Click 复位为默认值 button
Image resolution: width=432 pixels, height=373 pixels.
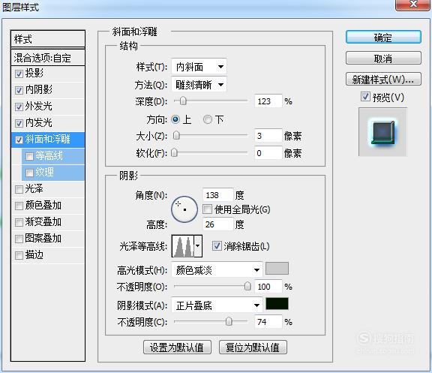coord(253,347)
